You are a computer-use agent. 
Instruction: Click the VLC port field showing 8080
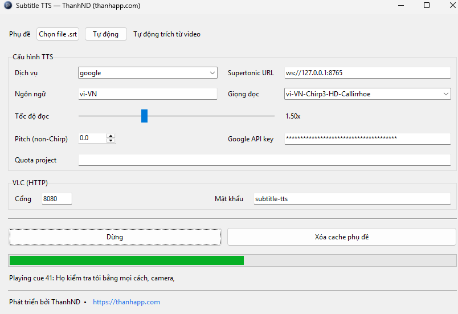[x=56, y=199]
